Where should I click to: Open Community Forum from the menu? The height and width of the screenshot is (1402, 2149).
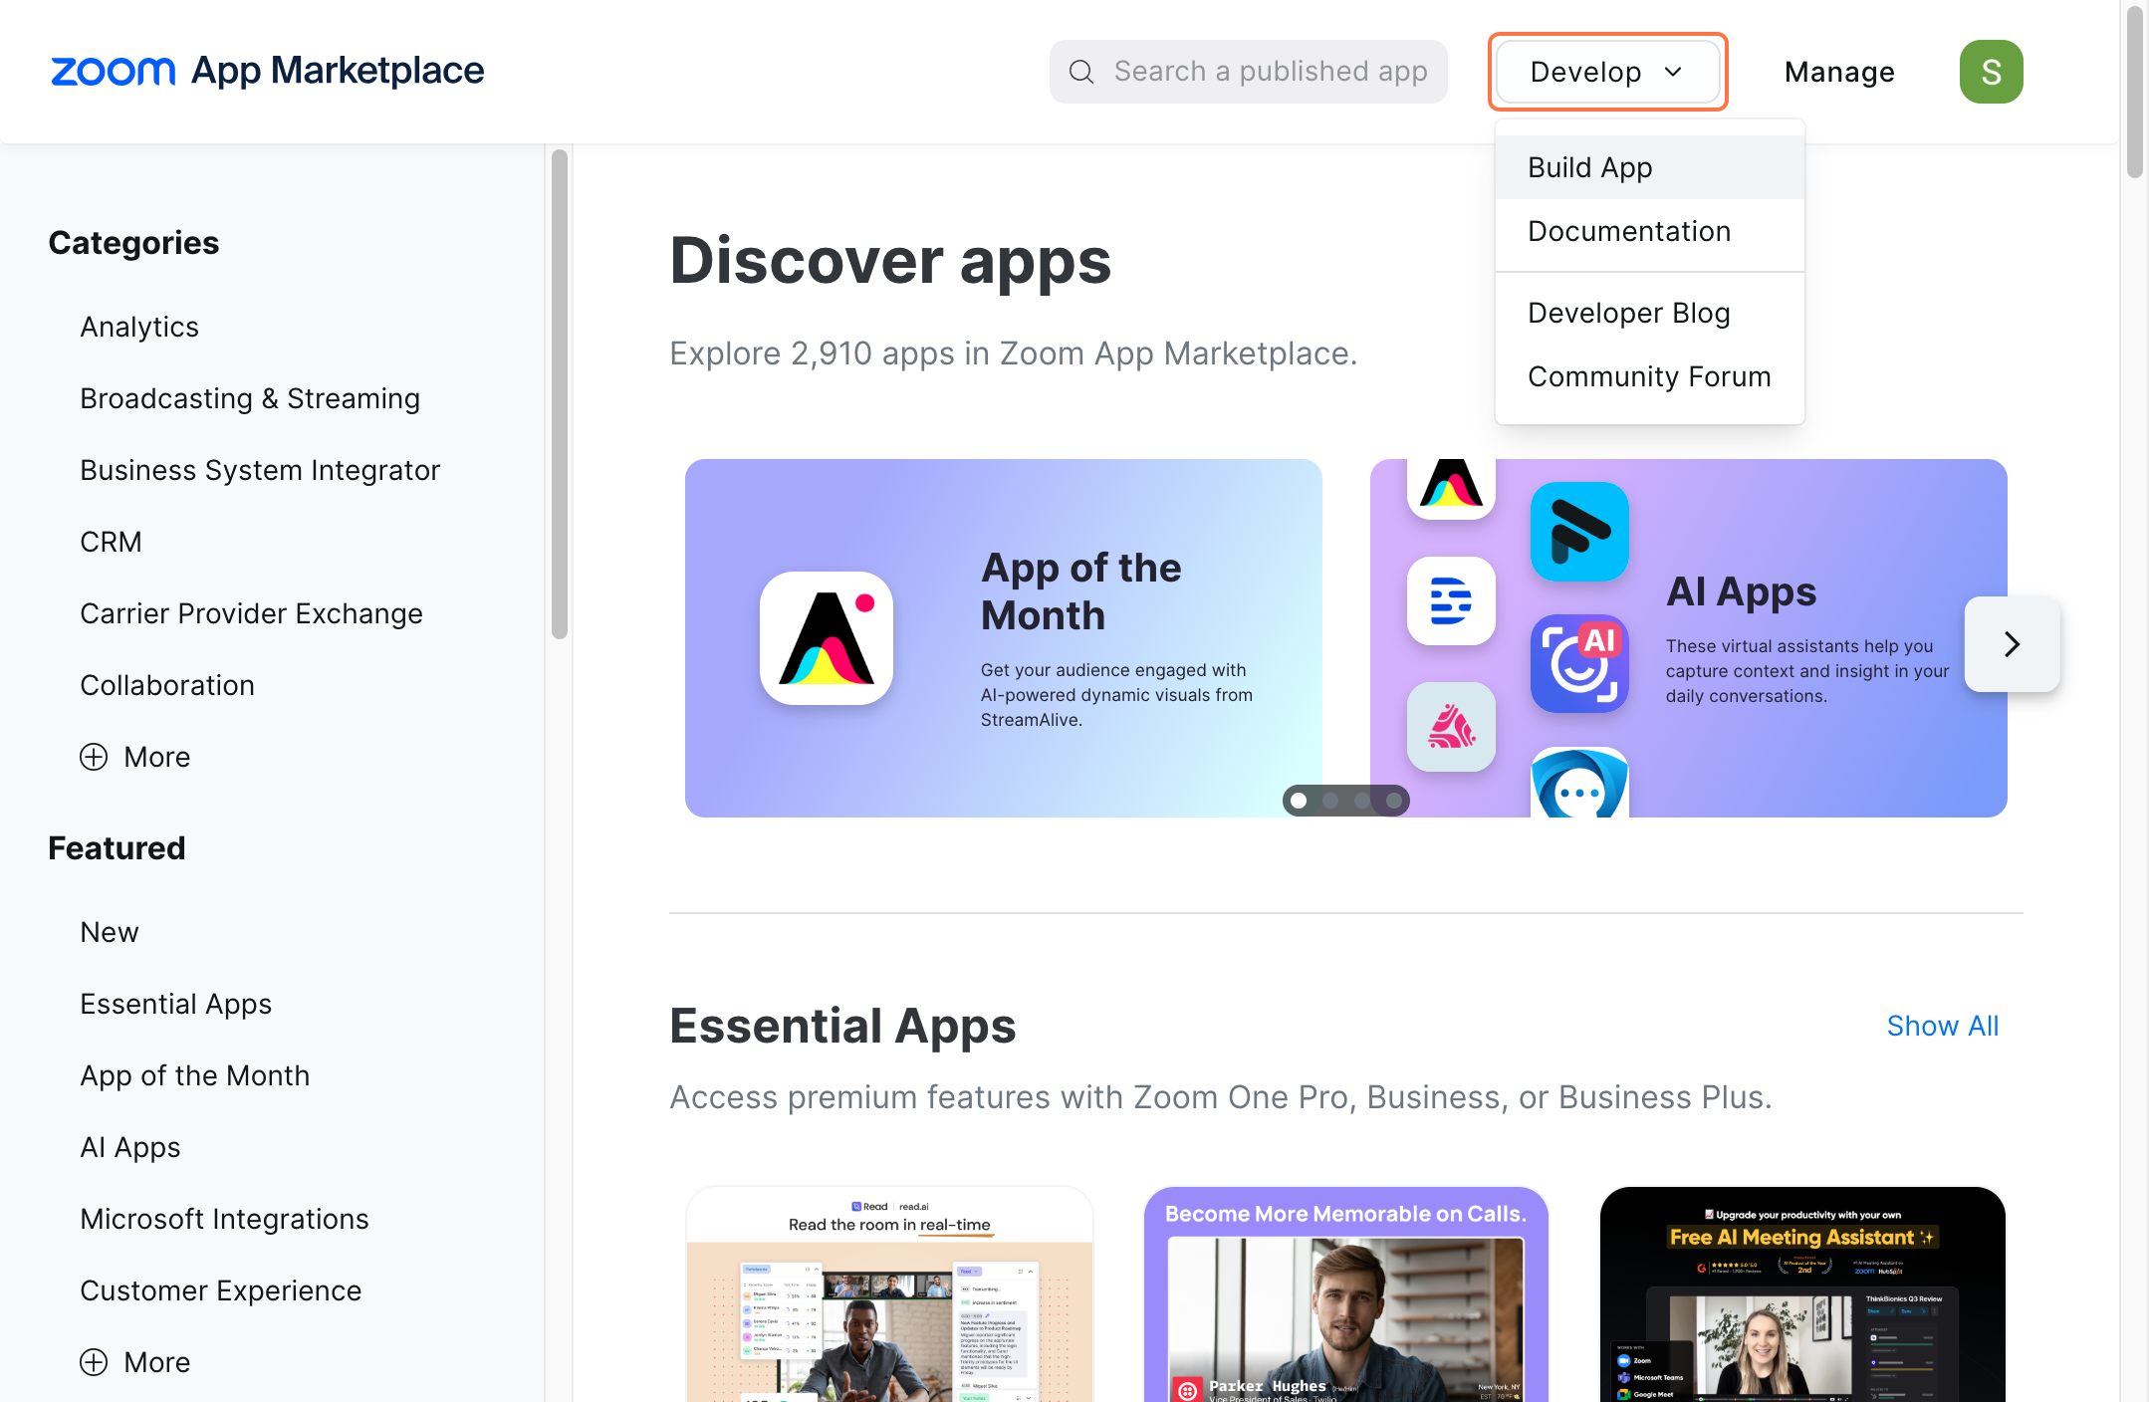[x=1649, y=376]
